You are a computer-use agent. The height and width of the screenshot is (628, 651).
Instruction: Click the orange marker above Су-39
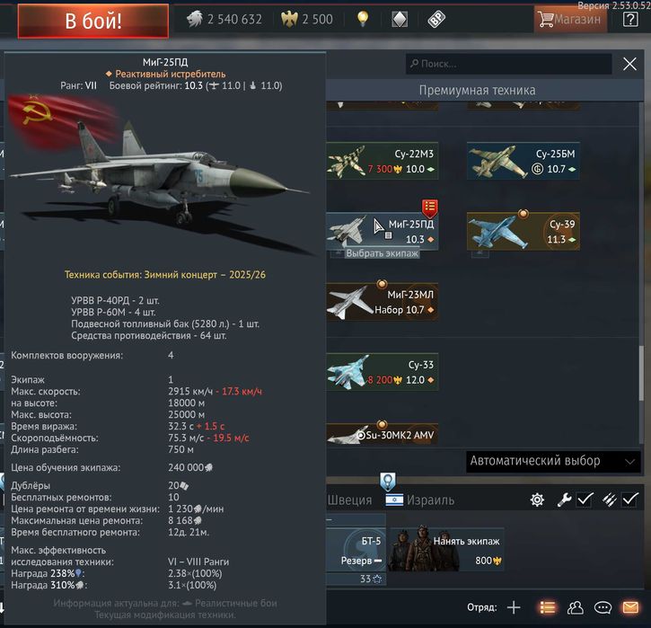click(x=523, y=214)
